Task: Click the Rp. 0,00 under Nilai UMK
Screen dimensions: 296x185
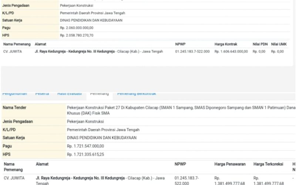Action: tap(277, 51)
